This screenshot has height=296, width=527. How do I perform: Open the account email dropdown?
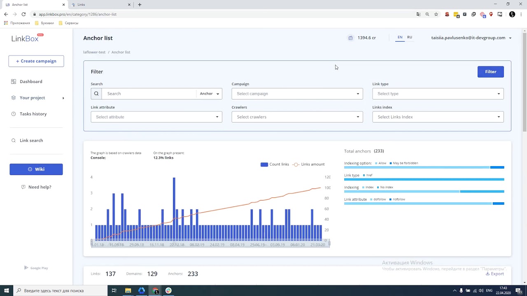(471, 38)
